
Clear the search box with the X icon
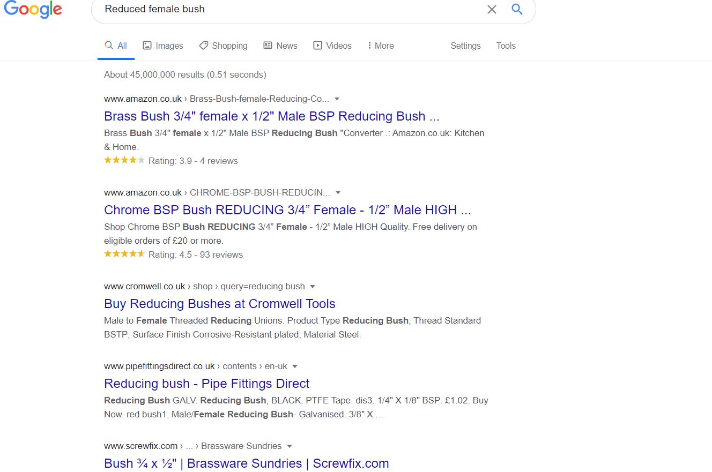[x=492, y=9]
